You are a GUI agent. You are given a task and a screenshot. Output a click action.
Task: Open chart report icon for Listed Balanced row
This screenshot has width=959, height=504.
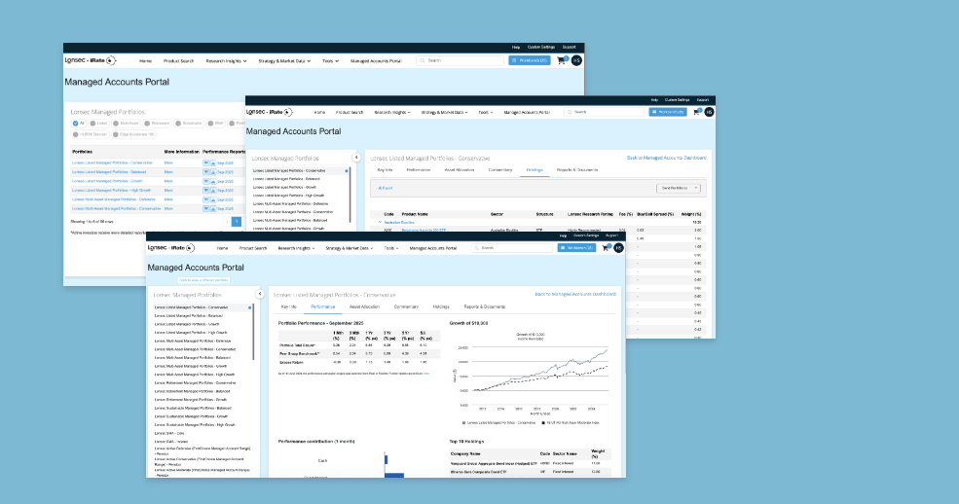(213, 172)
